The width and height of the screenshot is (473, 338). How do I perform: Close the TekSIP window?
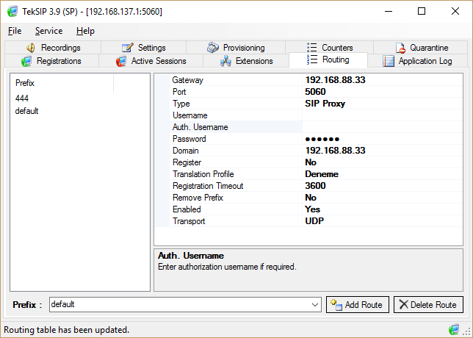[455, 11]
